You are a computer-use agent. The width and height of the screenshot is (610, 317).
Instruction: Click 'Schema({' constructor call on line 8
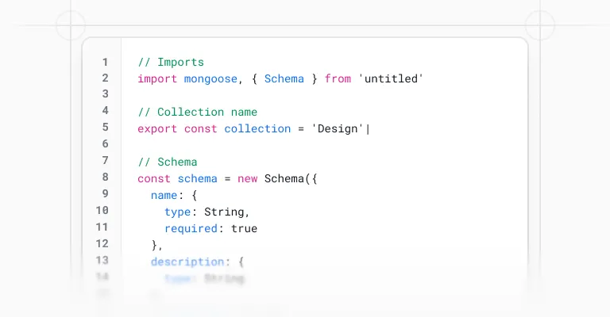coord(291,178)
